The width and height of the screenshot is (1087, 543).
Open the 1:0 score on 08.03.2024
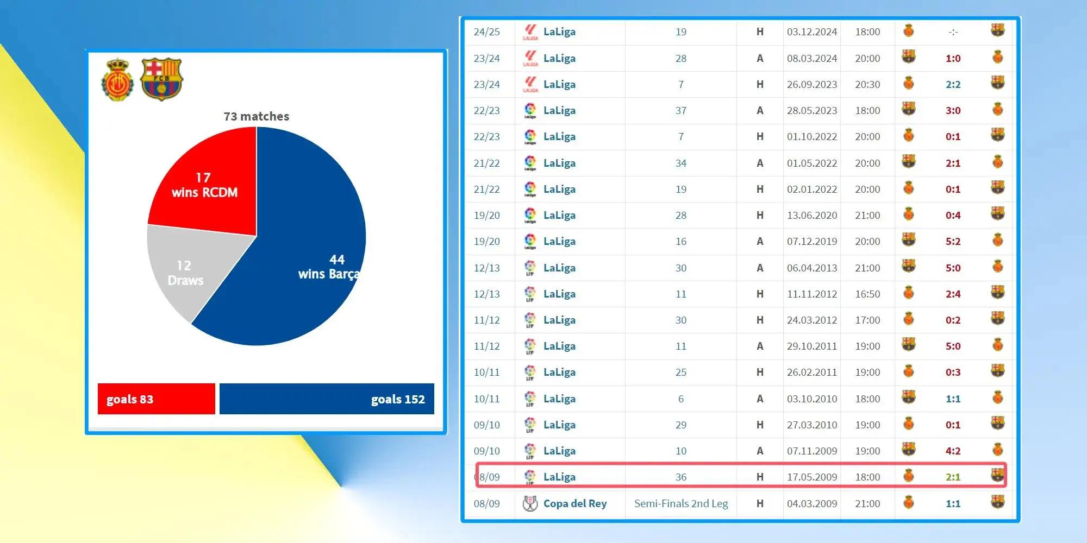coord(953,58)
